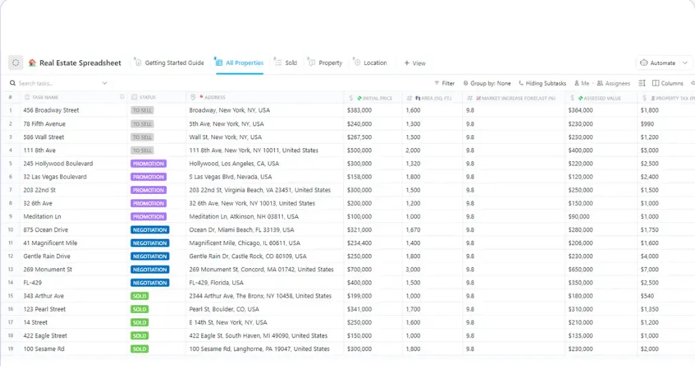This screenshot has height=366, width=695.
Task: Open task 123 Pearl Street
Action: click(x=44, y=309)
